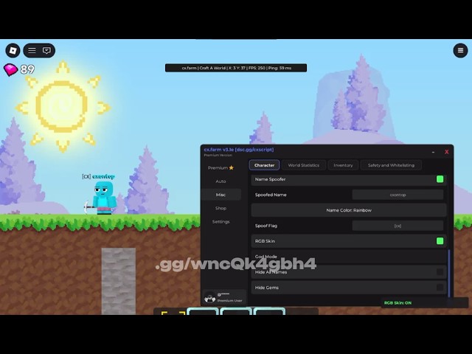This screenshot has height=354, width=472.
Task: Open the chat bubble icon
Action: (x=46, y=50)
